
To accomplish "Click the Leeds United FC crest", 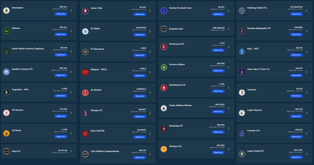I will click(x=242, y=154).
